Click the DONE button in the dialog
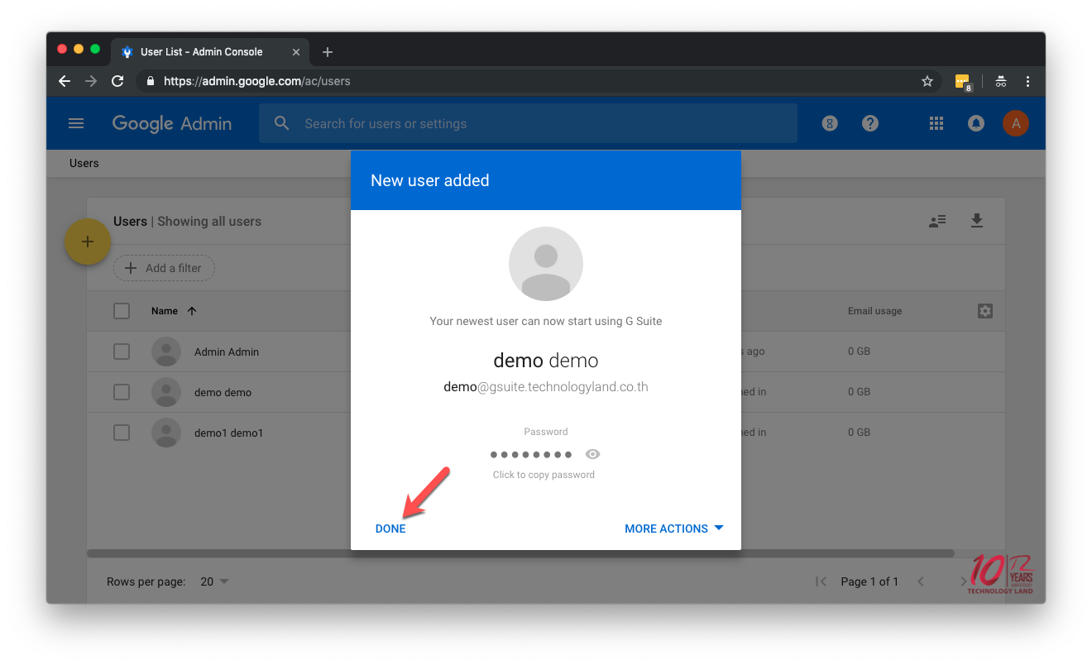The width and height of the screenshot is (1092, 665). [x=390, y=529]
